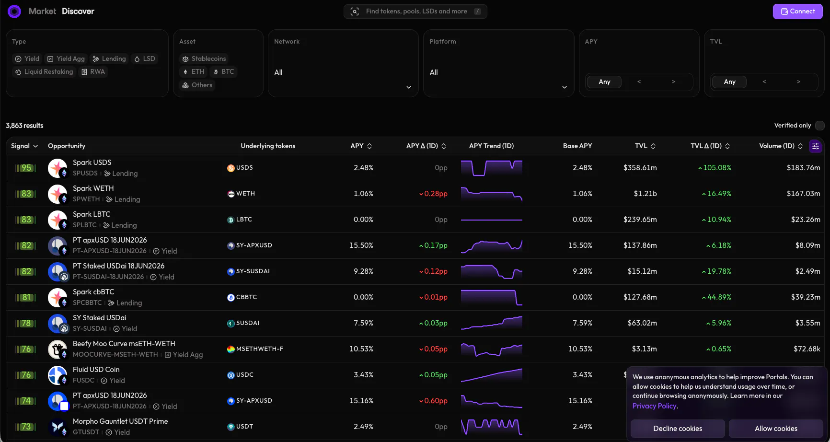This screenshot has width=830, height=442.
Task: Toggle the ETH asset filter
Action: pos(194,71)
